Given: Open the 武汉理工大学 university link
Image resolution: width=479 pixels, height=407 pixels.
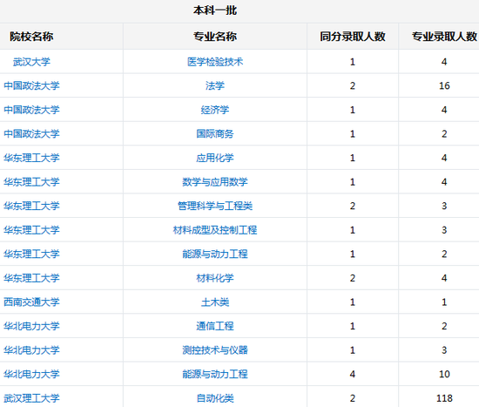Looking at the screenshot, I should click(x=31, y=398).
